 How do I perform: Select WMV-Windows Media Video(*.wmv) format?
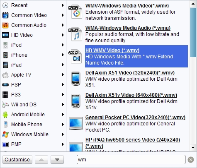coord(127,6)
